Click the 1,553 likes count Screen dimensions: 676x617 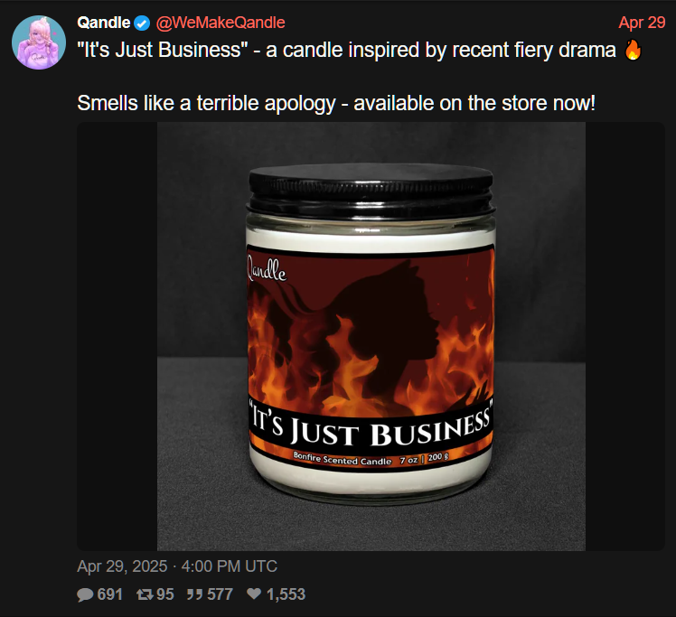click(x=286, y=594)
